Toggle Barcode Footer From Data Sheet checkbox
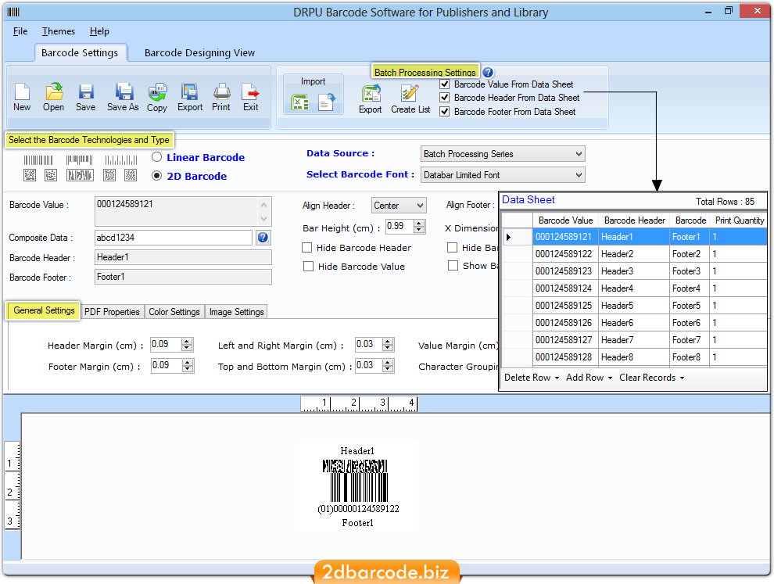The height and width of the screenshot is (584, 774). [445, 112]
